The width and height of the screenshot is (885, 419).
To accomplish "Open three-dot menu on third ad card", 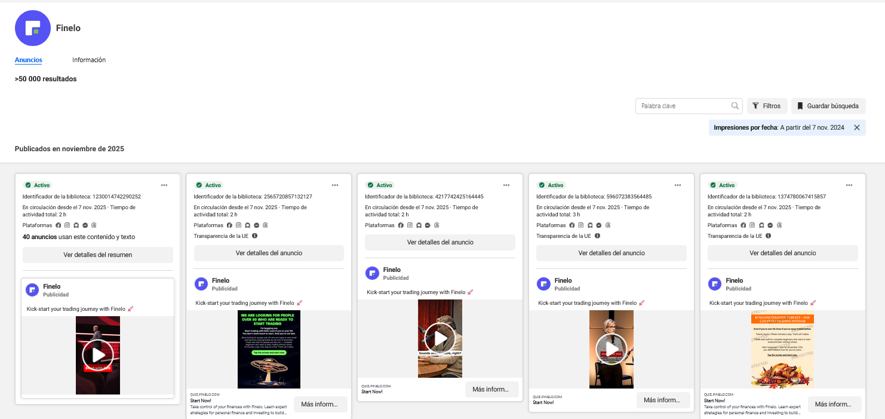I will pos(506,185).
